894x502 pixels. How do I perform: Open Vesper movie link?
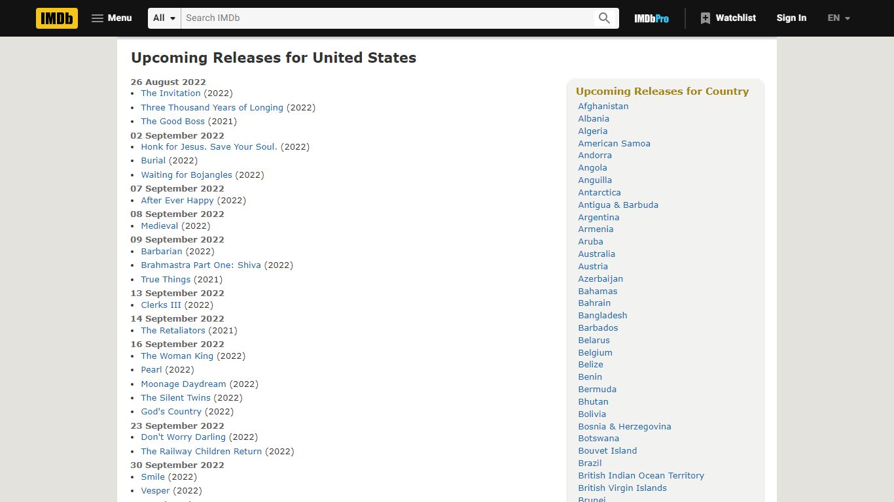pos(155,491)
